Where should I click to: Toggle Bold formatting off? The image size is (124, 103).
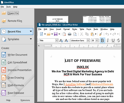(103, 40)
